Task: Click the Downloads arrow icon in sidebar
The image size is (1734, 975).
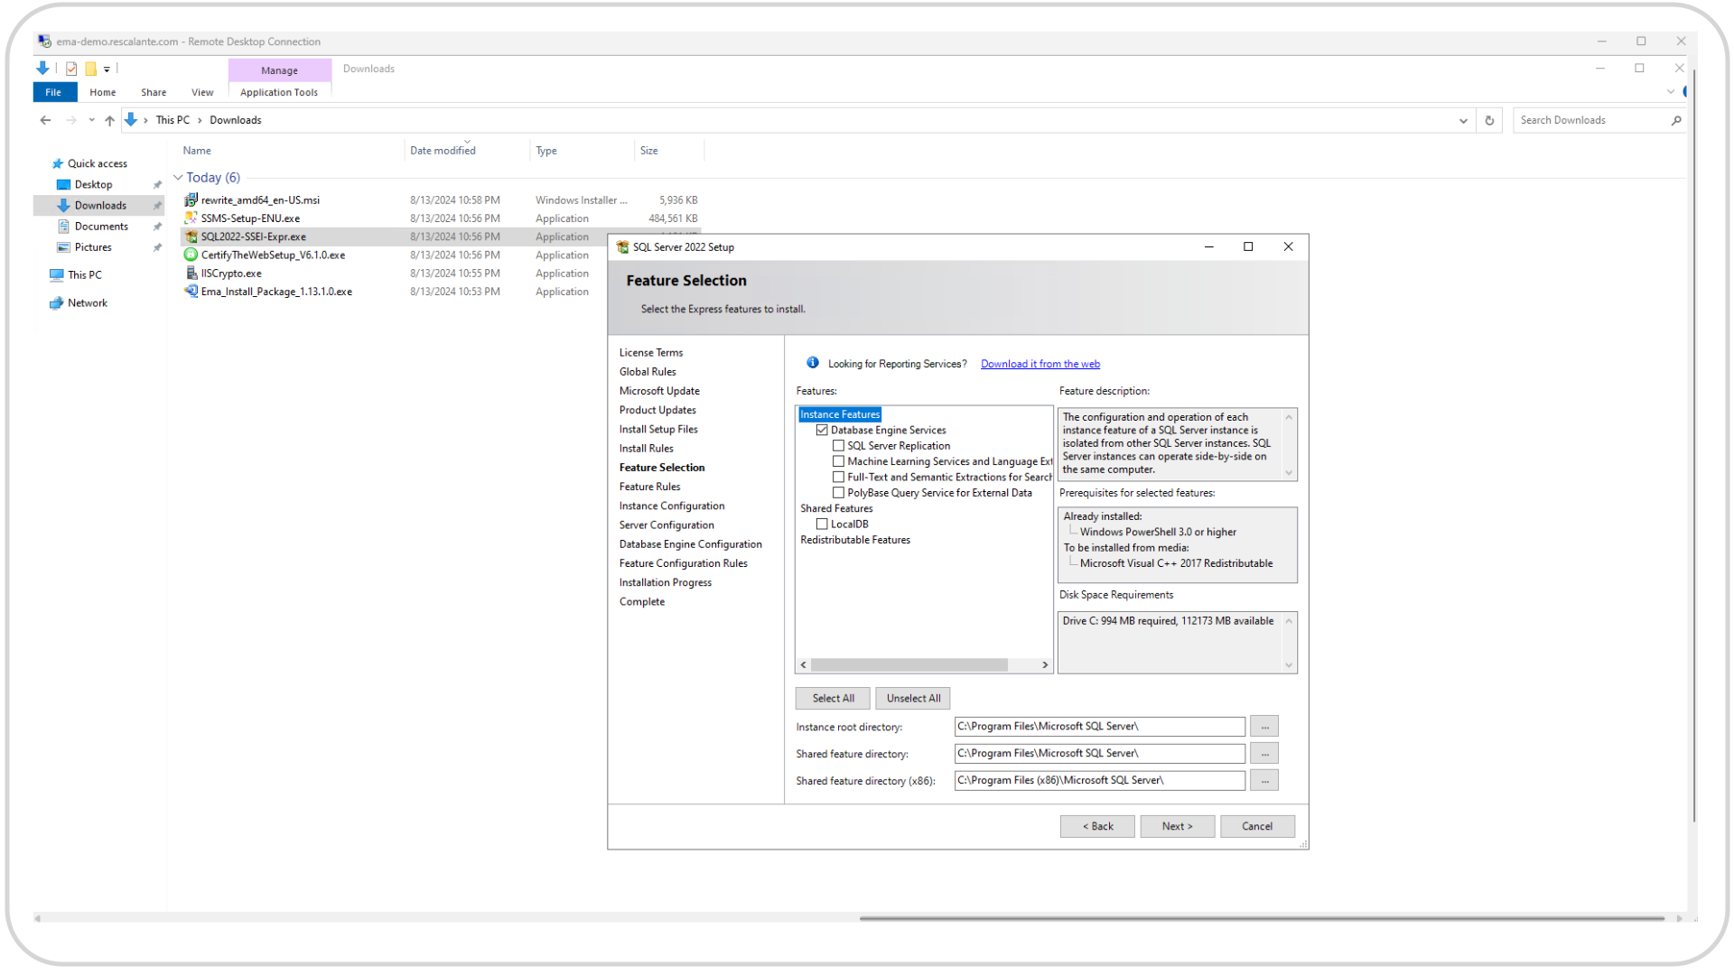Action: [63, 205]
